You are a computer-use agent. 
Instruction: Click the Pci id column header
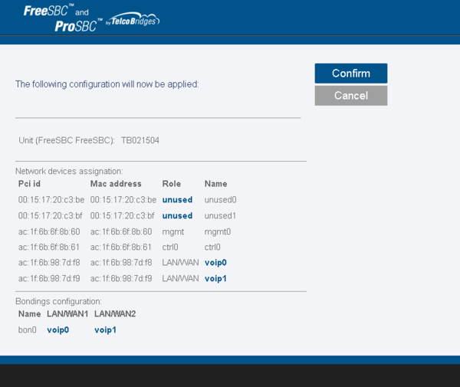tap(29, 184)
